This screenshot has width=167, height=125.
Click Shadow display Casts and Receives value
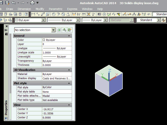tap(57, 78)
